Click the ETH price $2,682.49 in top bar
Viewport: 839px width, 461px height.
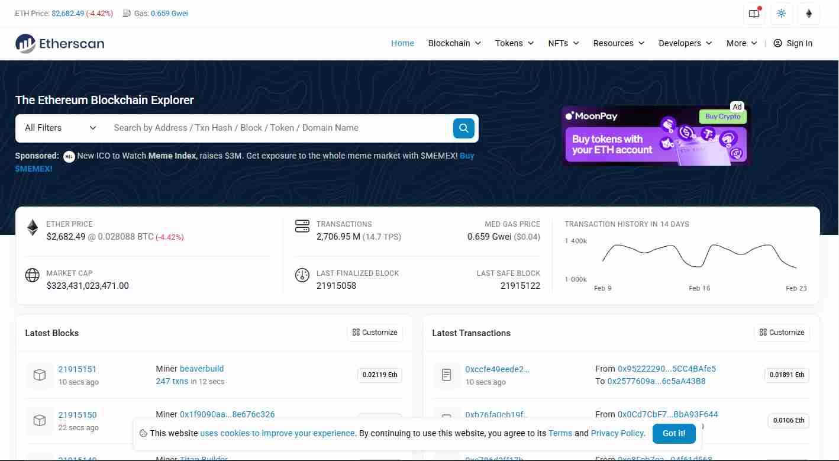pyautogui.click(x=67, y=14)
